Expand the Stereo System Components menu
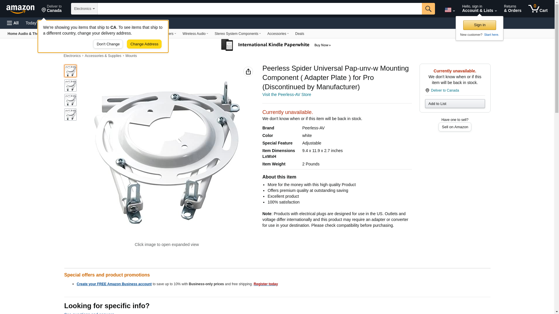Viewport: 559px width, 314px height. coord(237,34)
